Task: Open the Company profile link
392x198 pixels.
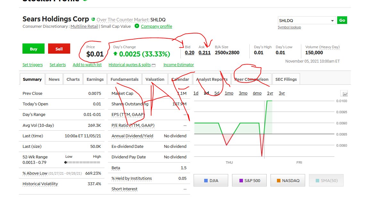Action: pyautogui.click(x=156, y=27)
